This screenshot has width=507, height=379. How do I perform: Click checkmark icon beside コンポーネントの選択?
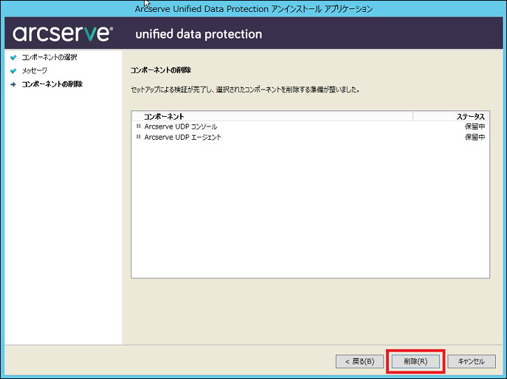tap(13, 57)
